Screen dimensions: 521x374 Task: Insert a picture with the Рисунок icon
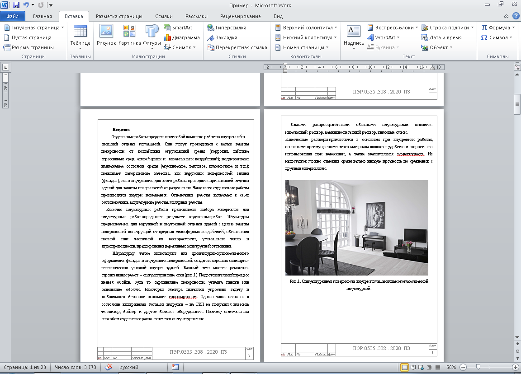coord(106,35)
